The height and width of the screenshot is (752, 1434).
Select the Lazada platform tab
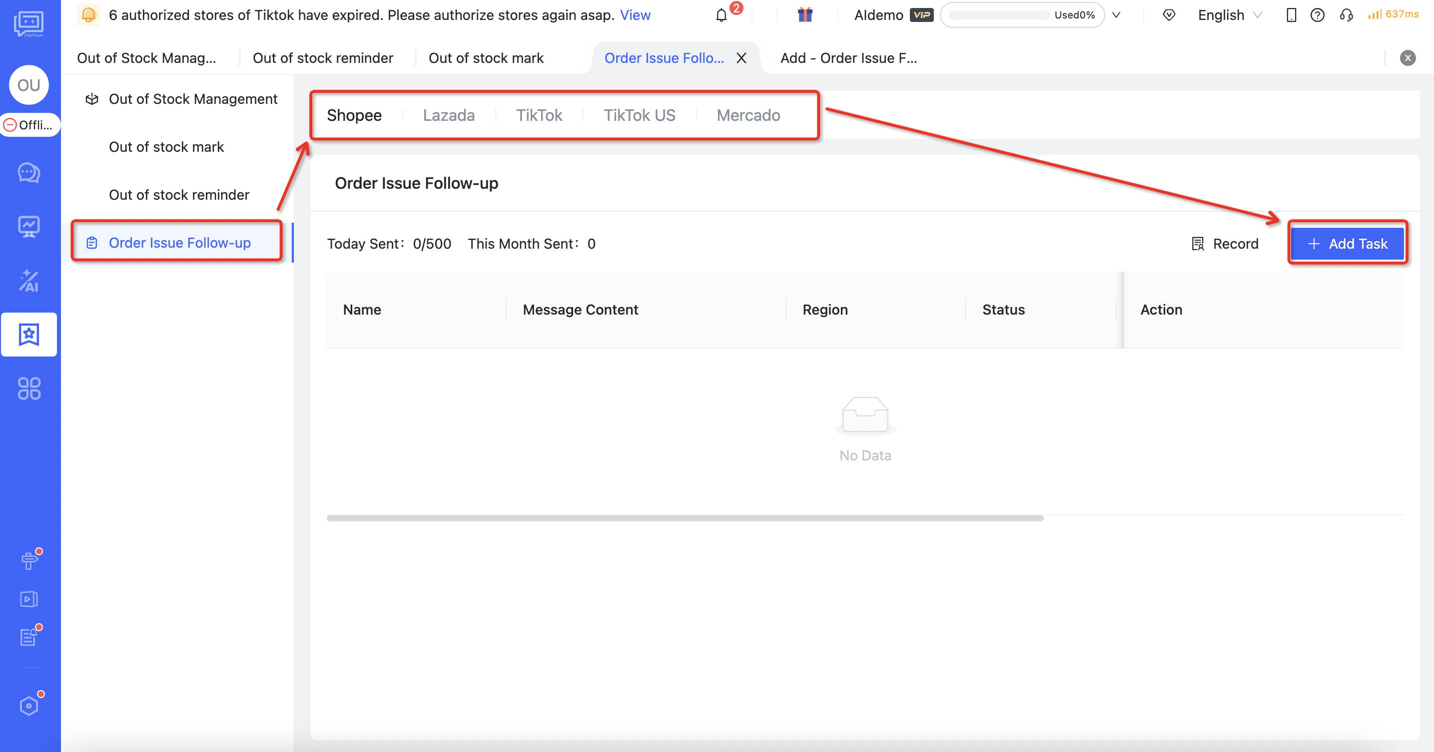click(x=449, y=115)
